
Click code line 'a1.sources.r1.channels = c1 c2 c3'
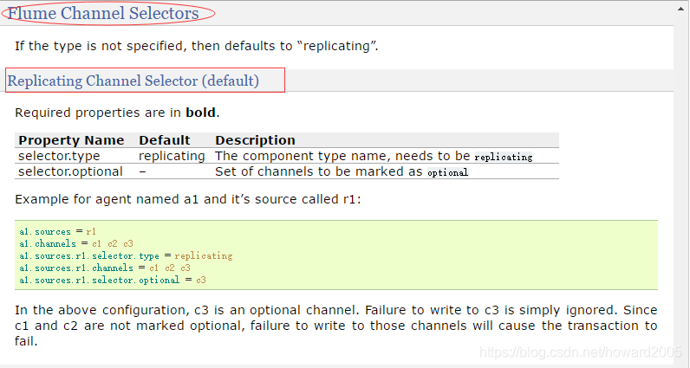pos(105,268)
